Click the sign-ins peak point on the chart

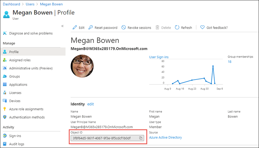tap(213, 66)
